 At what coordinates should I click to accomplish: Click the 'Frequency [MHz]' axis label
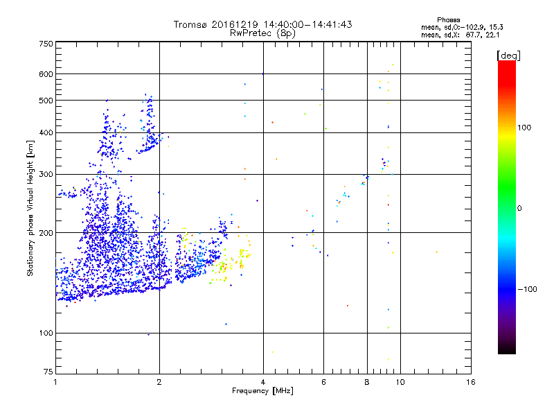pos(262,391)
